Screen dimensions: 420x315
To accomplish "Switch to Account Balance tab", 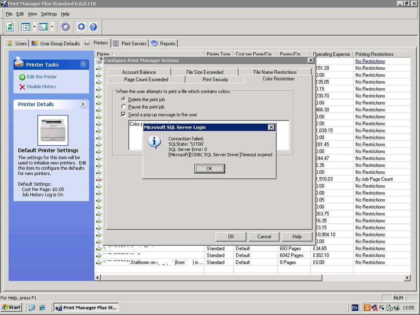I will point(139,72).
